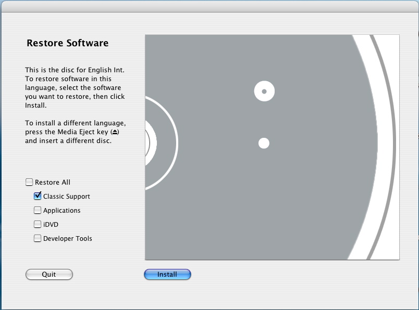
Task: Click the Install button
Action: tap(167, 274)
